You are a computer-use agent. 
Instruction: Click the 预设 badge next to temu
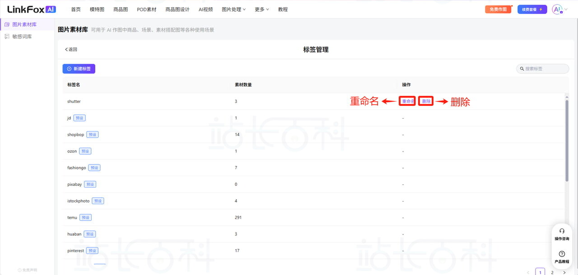(x=85, y=218)
